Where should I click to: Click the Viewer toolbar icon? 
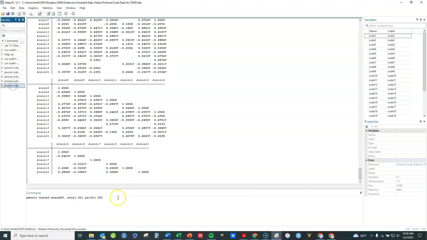pos(24,14)
